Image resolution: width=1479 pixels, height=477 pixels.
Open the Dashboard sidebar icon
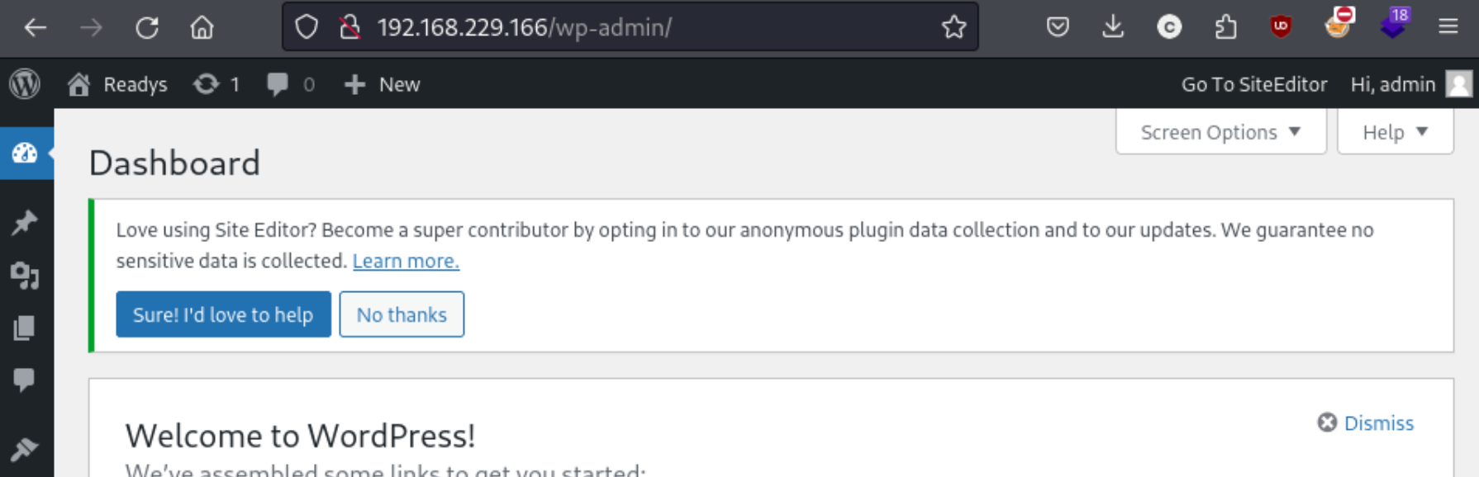click(x=26, y=153)
